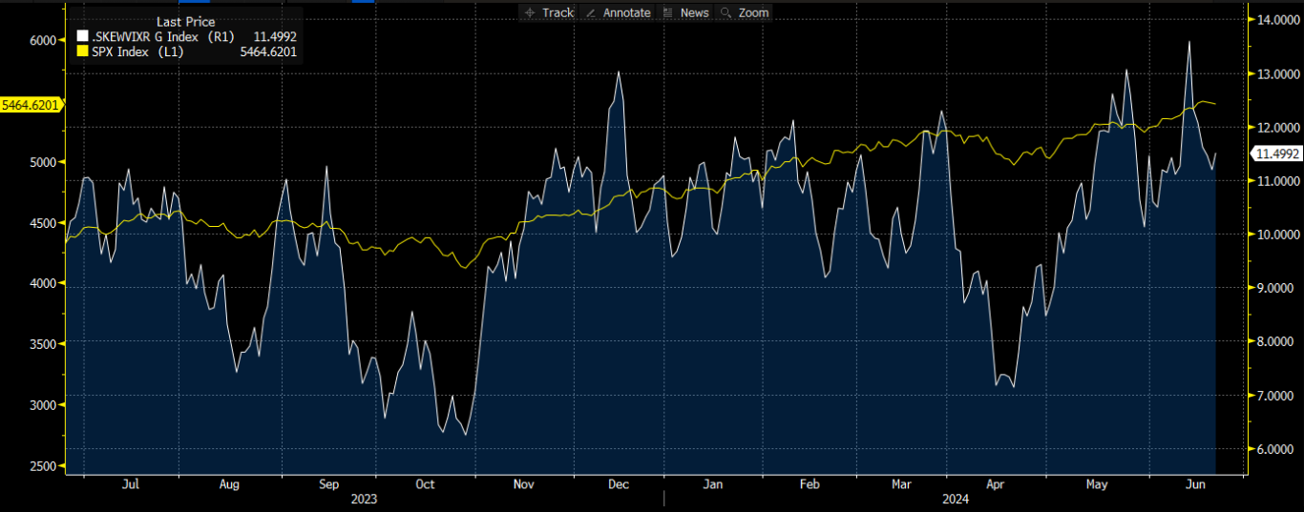Click the May month label
1304x512 pixels.
1097,484
